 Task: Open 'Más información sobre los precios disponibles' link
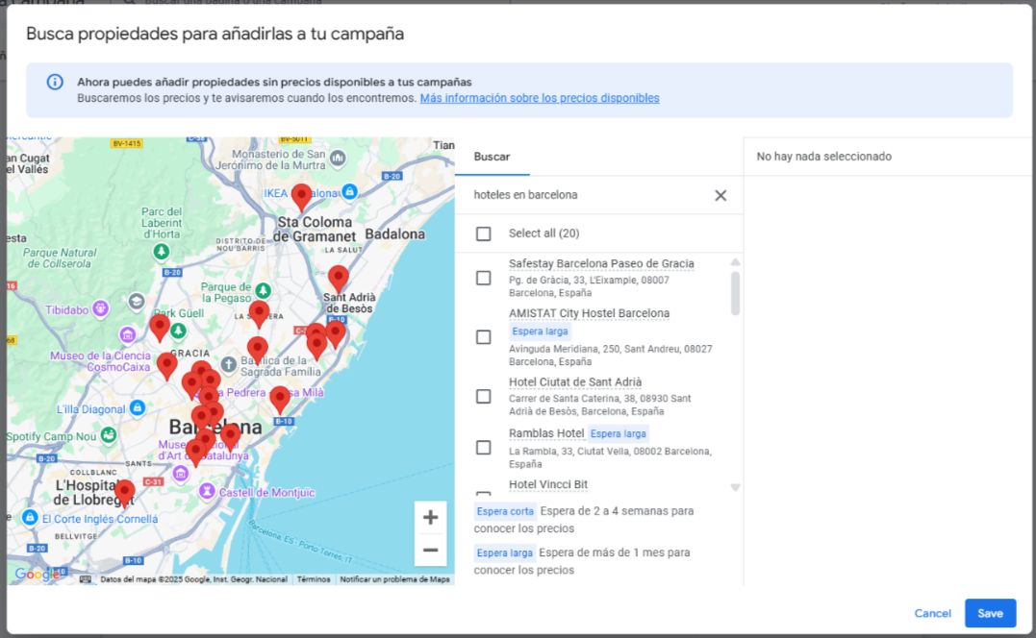point(540,98)
